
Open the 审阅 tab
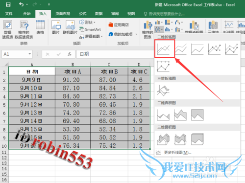115,14
